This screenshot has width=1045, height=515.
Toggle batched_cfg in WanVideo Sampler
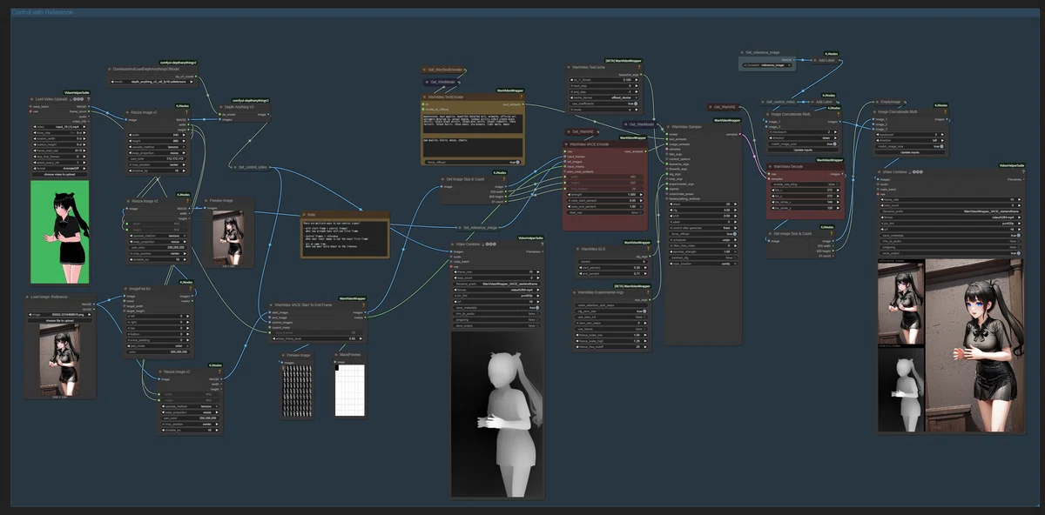point(703,257)
